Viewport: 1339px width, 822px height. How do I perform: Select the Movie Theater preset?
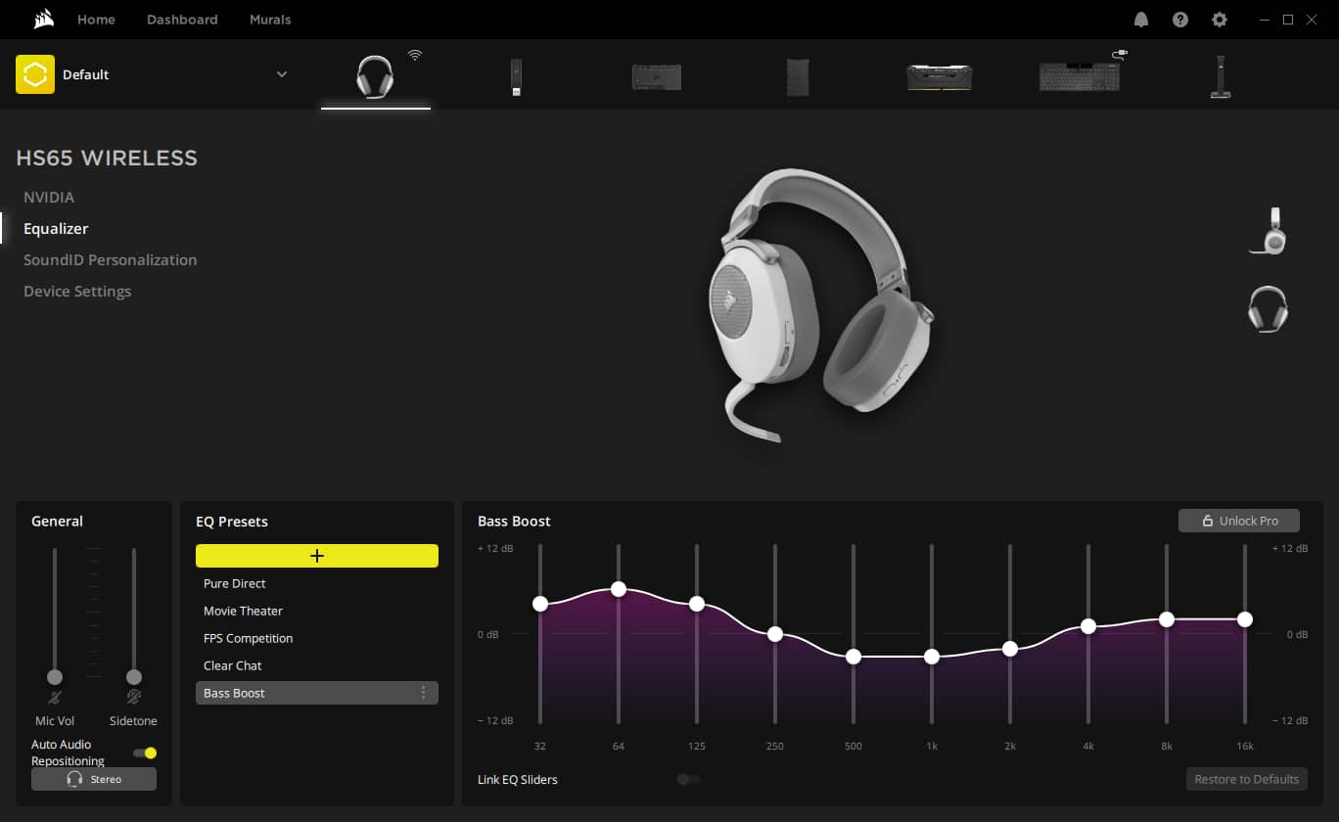coord(243,611)
